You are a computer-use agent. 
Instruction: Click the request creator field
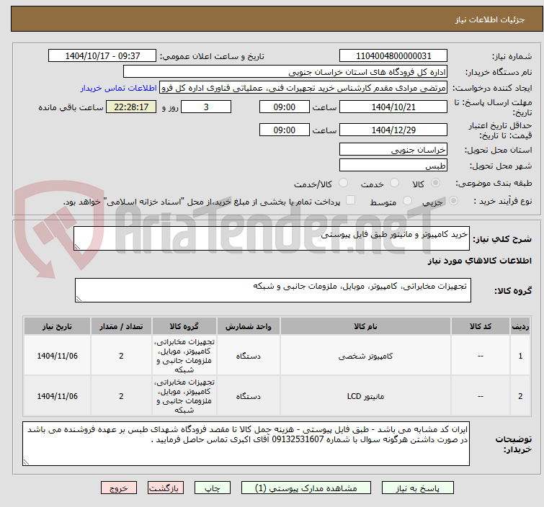pos(303,88)
